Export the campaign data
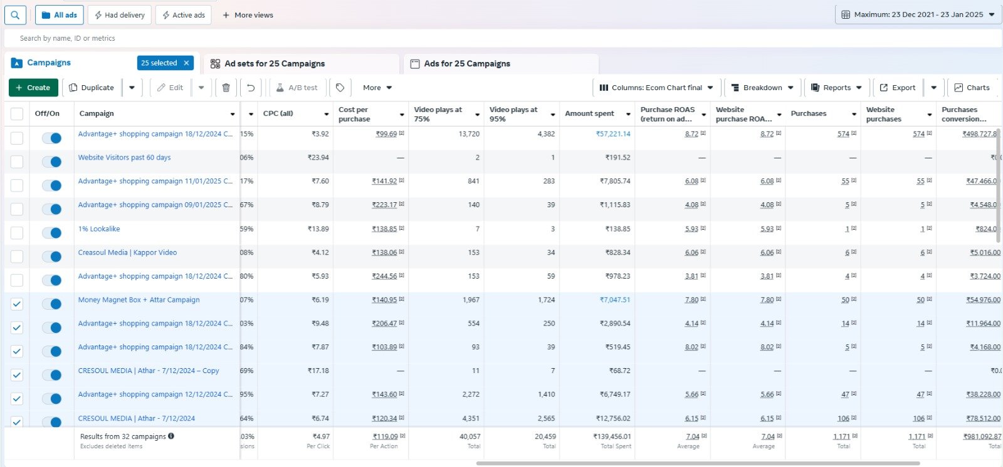The image size is (1003, 467). coord(898,88)
